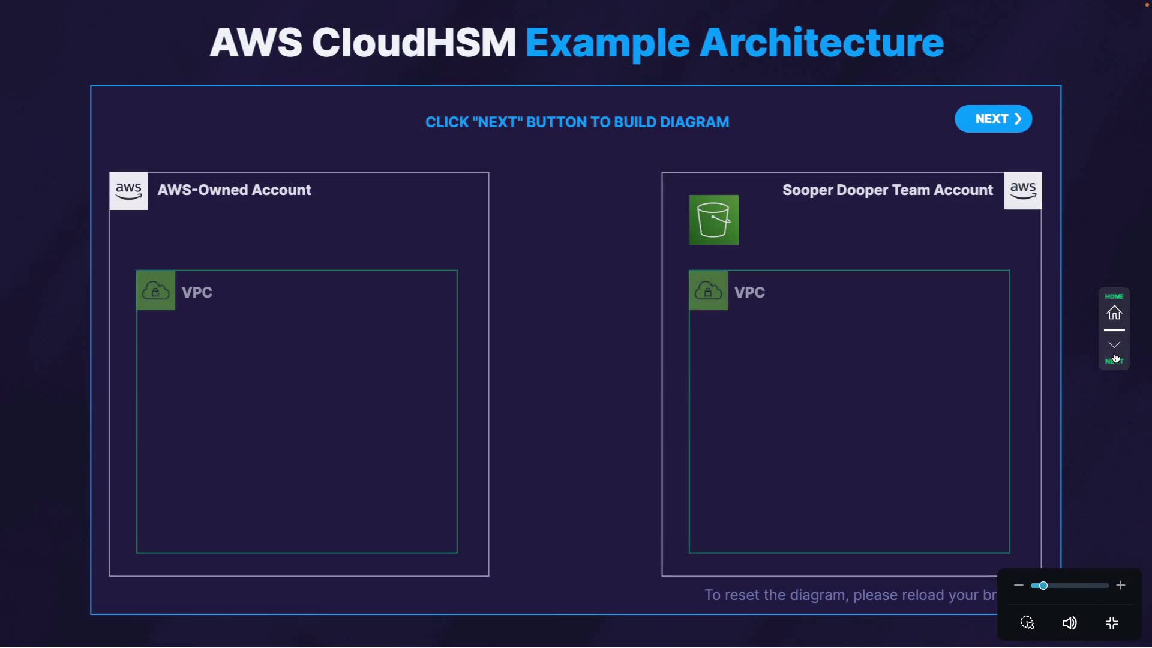Click the Sooper Dooper Team Account heading
This screenshot has height=648, width=1152.
click(x=887, y=190)
